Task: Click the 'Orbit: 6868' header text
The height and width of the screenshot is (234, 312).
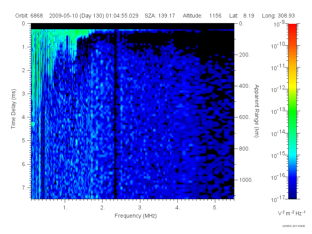Action: pyautogui.click(x=29, y=16)
